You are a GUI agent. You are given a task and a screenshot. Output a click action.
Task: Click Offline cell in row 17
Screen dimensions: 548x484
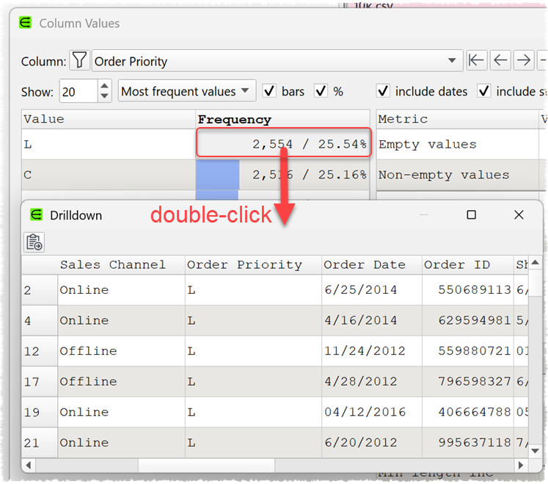coord(121,381)
